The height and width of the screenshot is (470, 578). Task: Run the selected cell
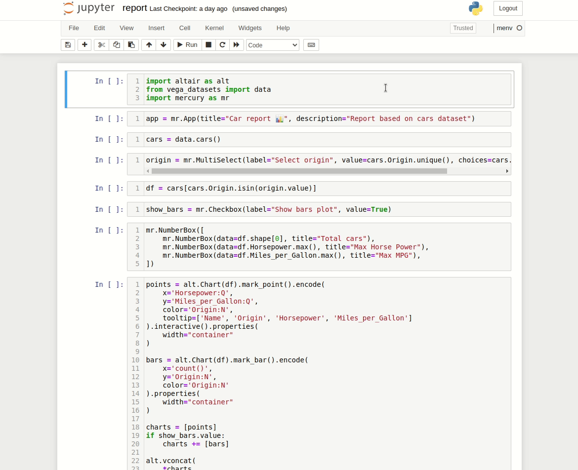[x=187, y=45]
